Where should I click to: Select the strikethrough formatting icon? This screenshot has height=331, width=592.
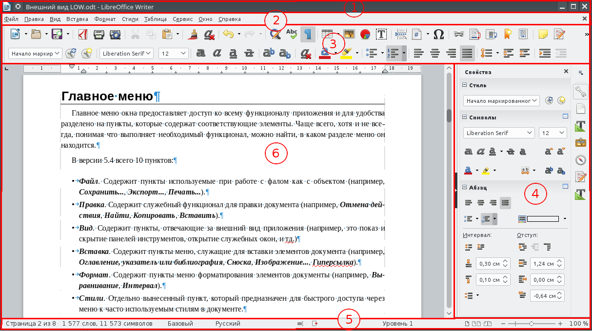(249, 53)
